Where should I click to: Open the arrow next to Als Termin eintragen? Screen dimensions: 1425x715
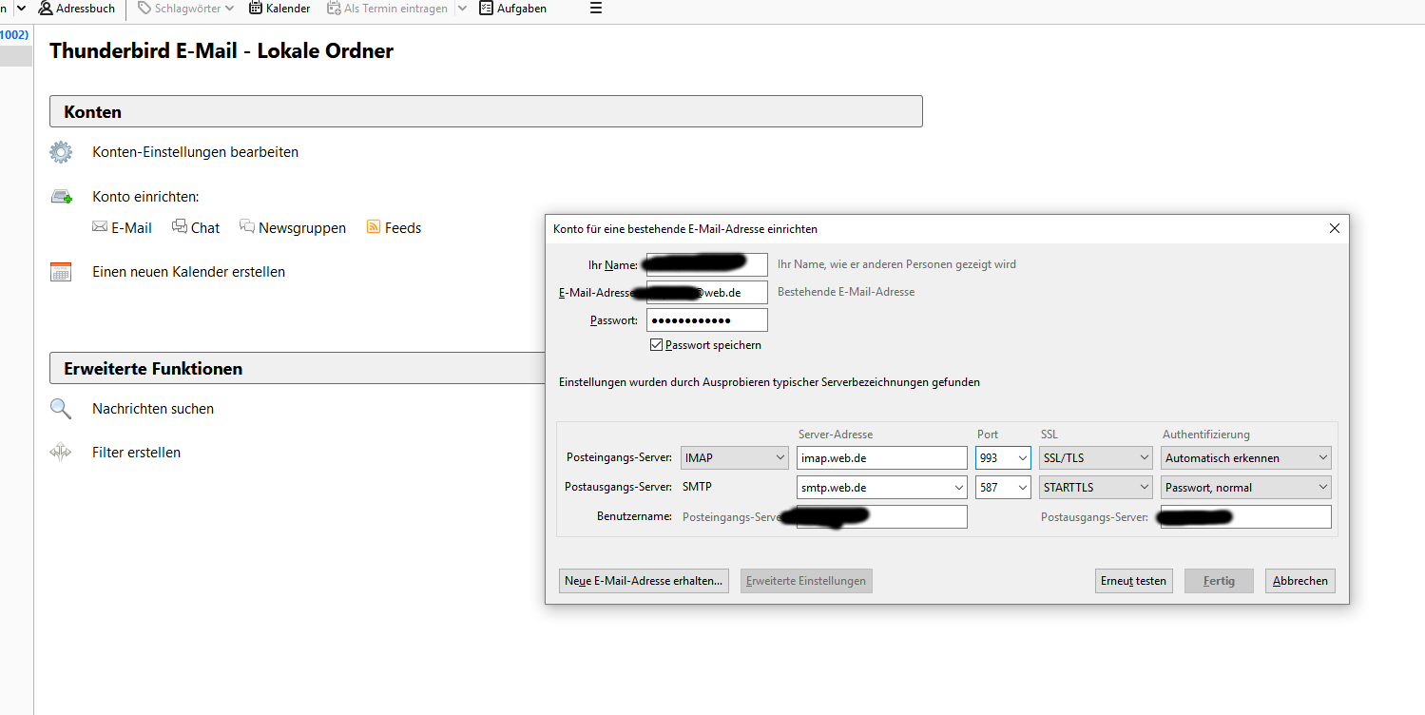pos(462,9)
